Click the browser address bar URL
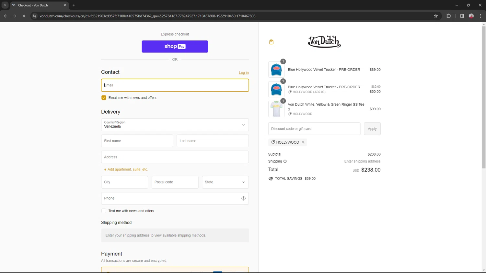This screenshot has width=486, height=273. click(x=147, y=16)
